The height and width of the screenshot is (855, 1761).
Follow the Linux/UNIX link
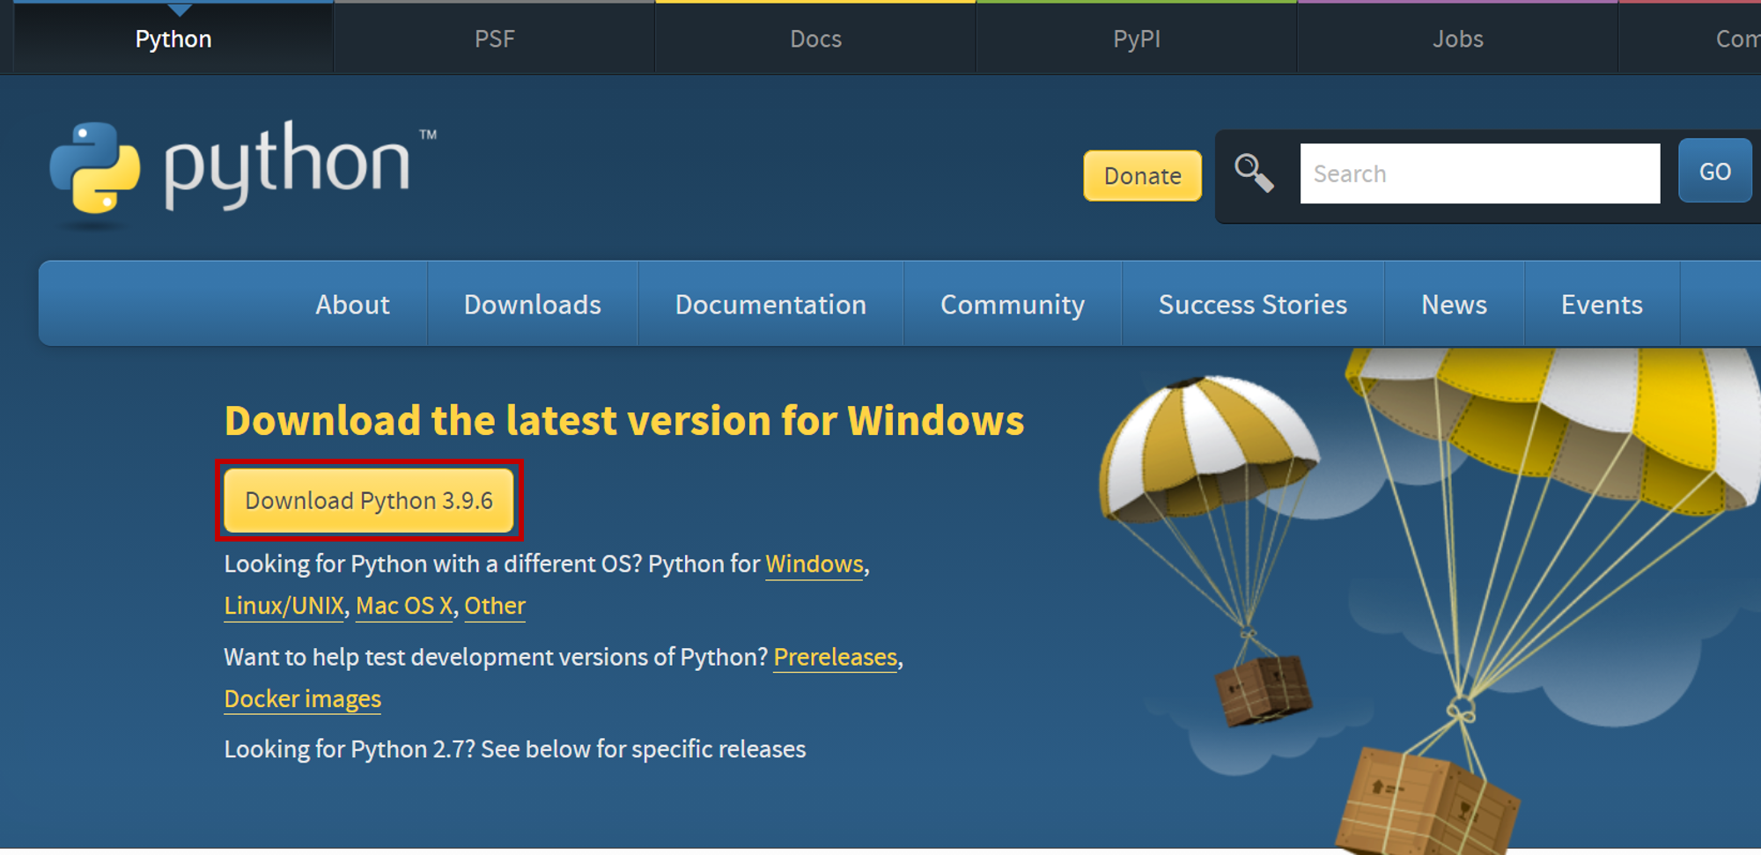284,606
